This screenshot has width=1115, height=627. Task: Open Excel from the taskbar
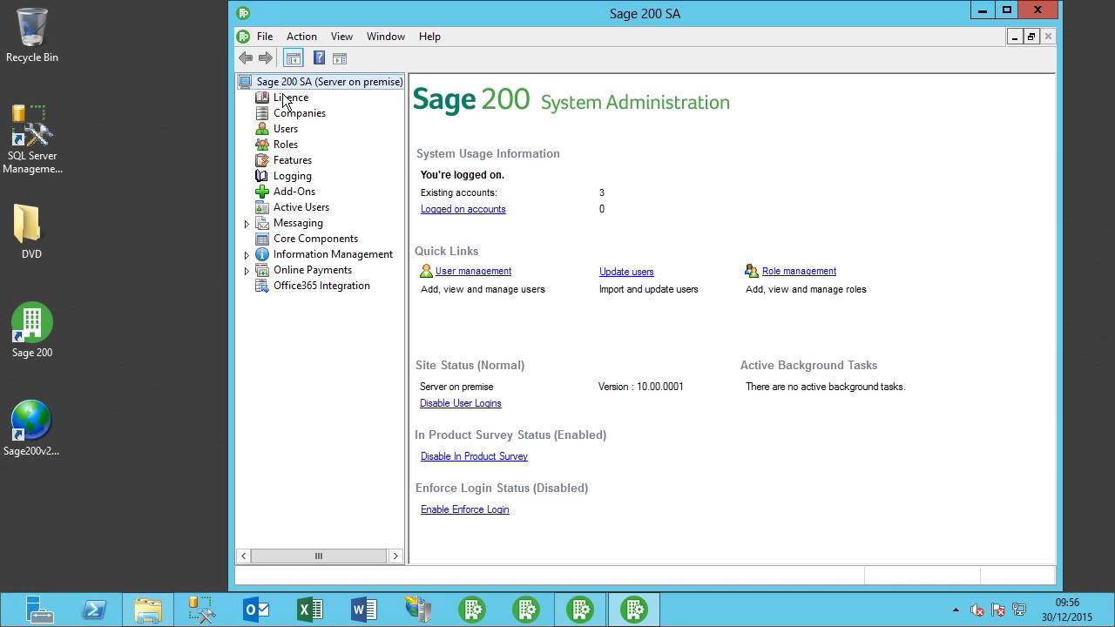(x=309, y=610)
